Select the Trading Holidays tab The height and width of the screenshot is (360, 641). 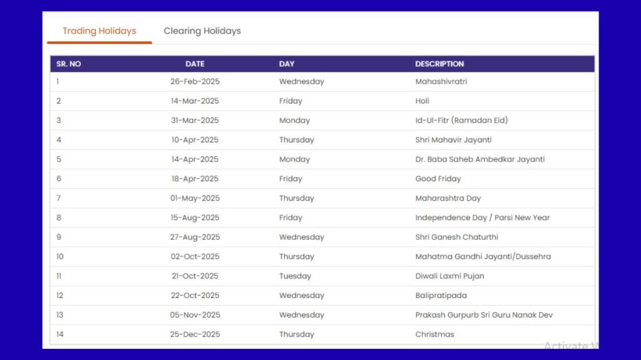(99, 31)
